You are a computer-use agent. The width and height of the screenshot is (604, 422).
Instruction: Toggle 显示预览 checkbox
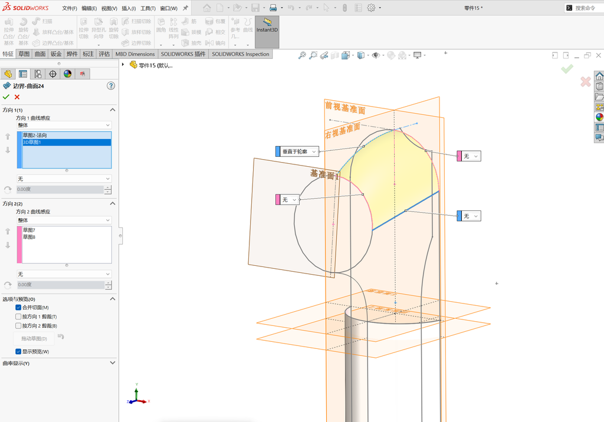(18, 351)
